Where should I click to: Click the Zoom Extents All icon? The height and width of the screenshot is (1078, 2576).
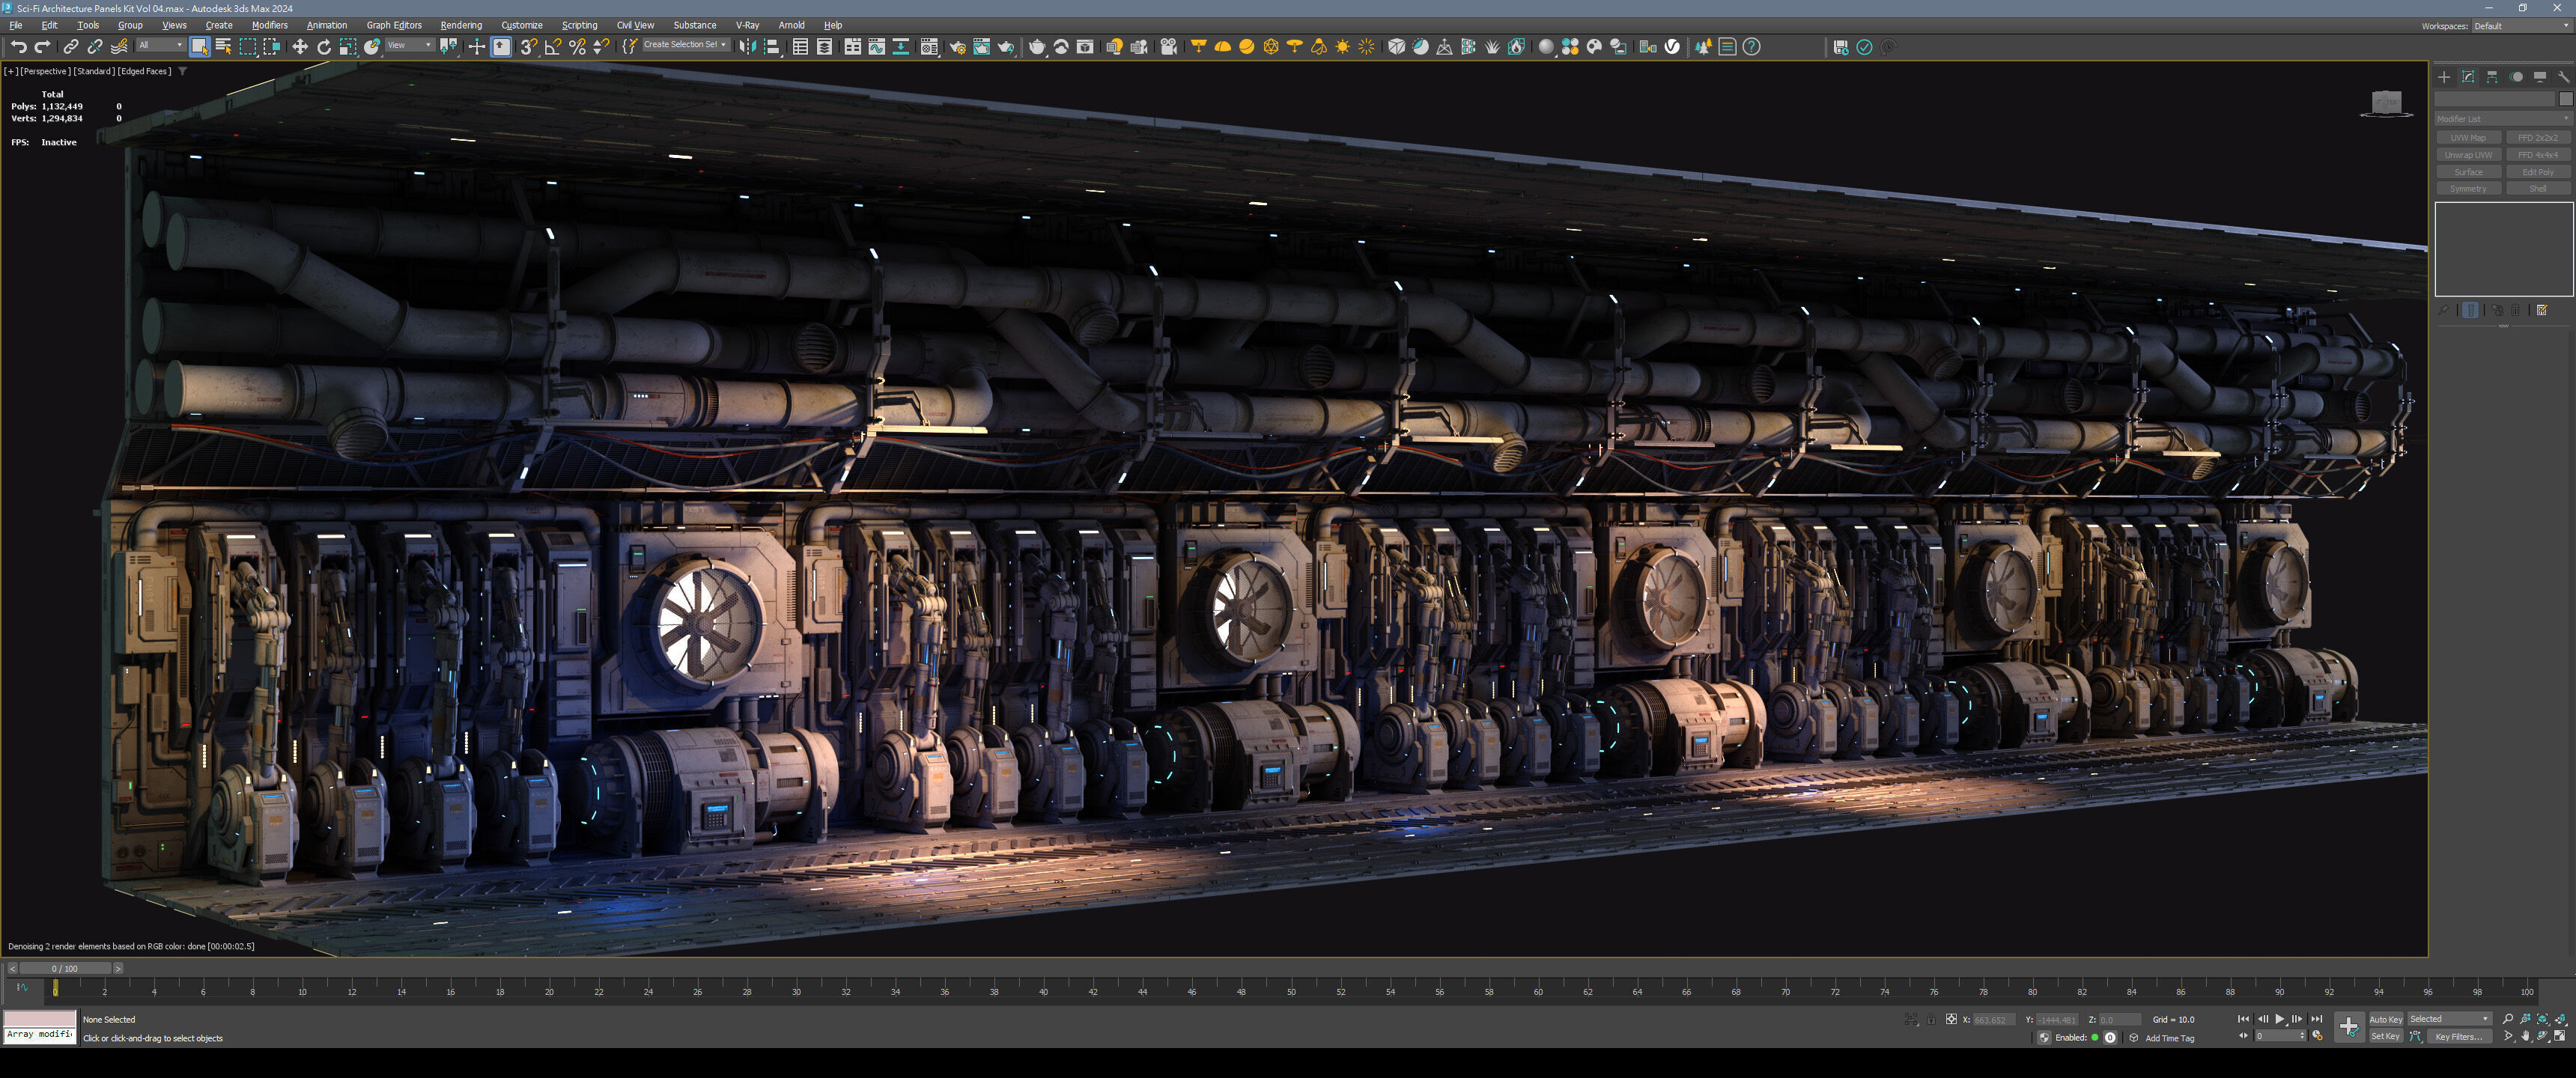(x=2560, y=1019)
